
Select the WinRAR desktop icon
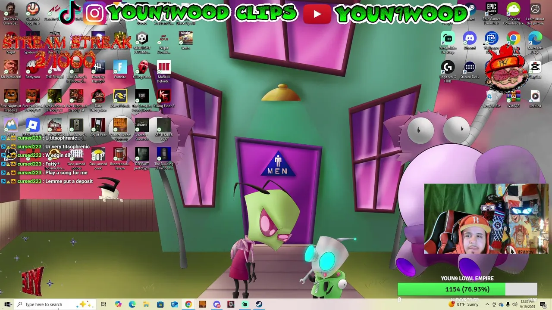tap(513, 99)
